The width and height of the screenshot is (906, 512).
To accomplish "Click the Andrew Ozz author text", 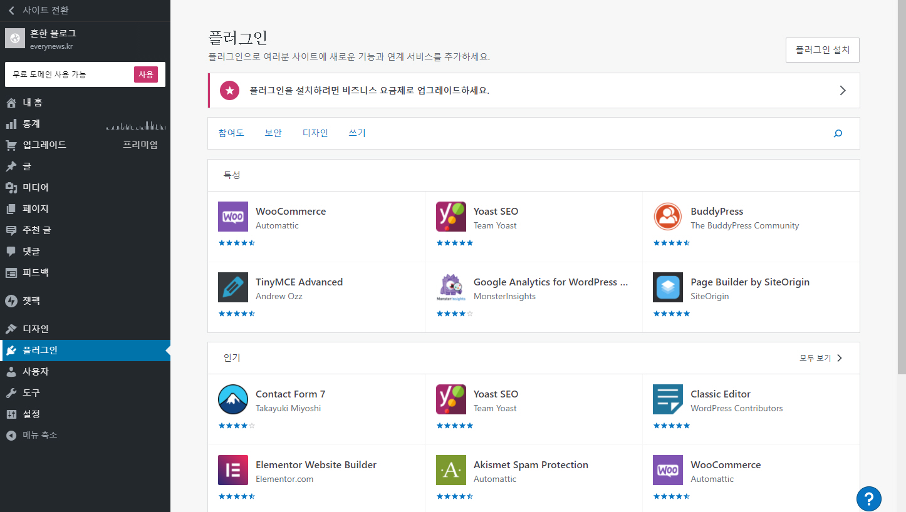I will 279,297.
